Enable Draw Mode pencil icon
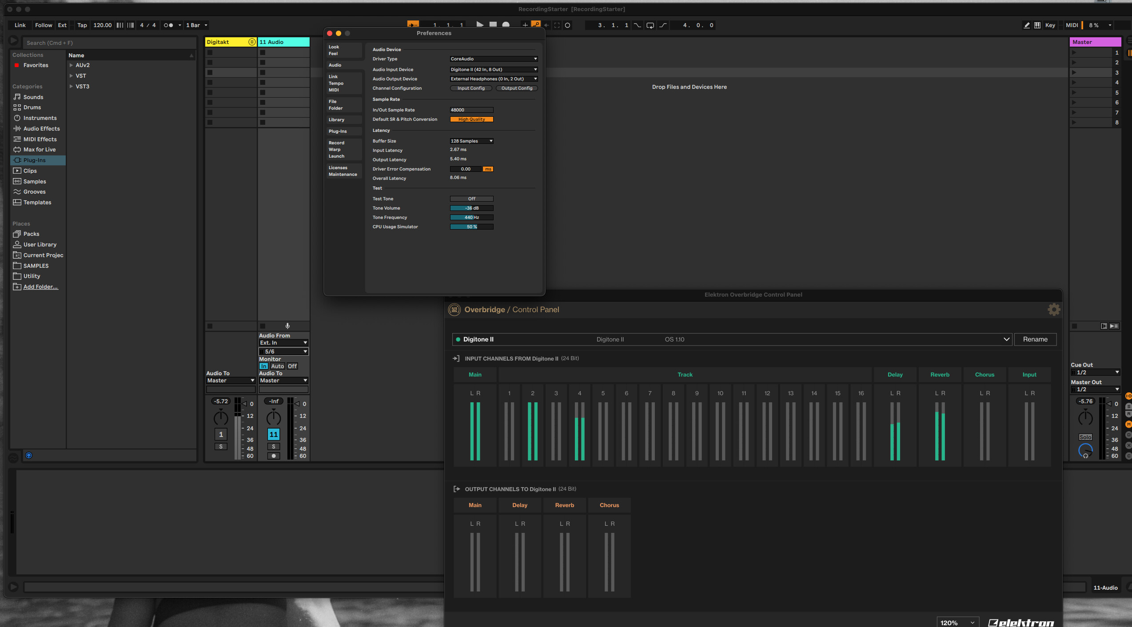This screenshot has height=627, width=1132. [1027, 25]
